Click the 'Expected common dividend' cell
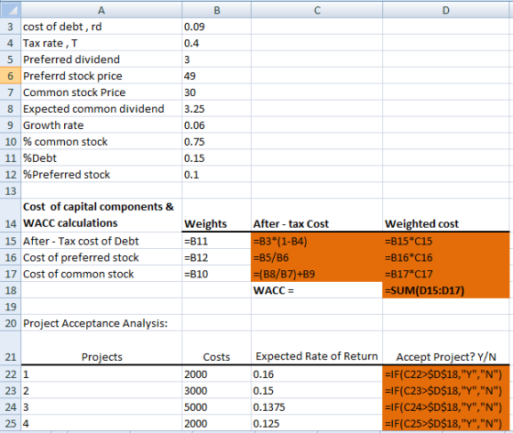The width and height of the screenshot is (513, 433). tap(102, 109)
